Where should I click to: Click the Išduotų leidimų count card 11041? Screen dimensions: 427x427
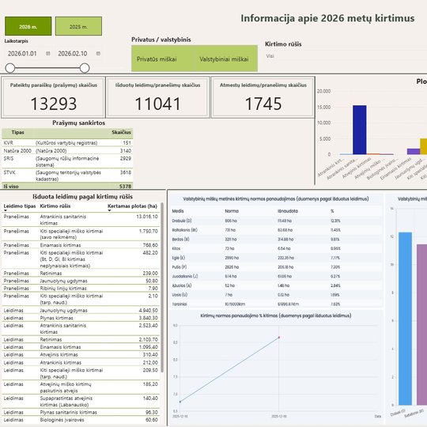point(157,97)
